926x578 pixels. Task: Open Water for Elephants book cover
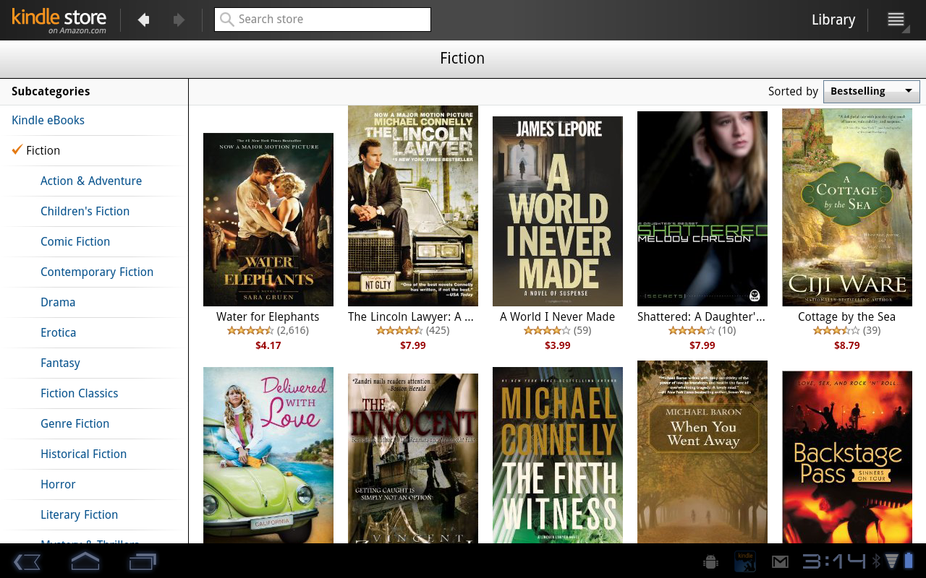268,220
